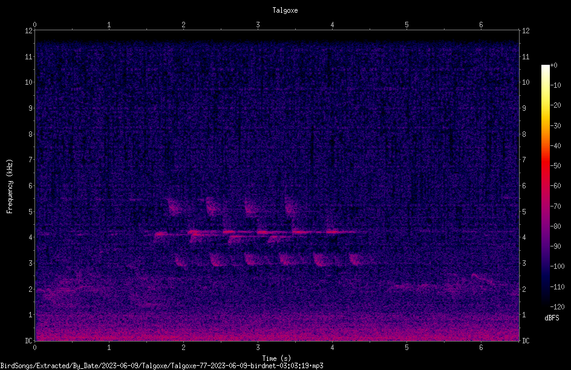The width and height of the screenshot is (571, 370).
Task: Click the "8" kHz label on right frequency axis
Action: 524,134
